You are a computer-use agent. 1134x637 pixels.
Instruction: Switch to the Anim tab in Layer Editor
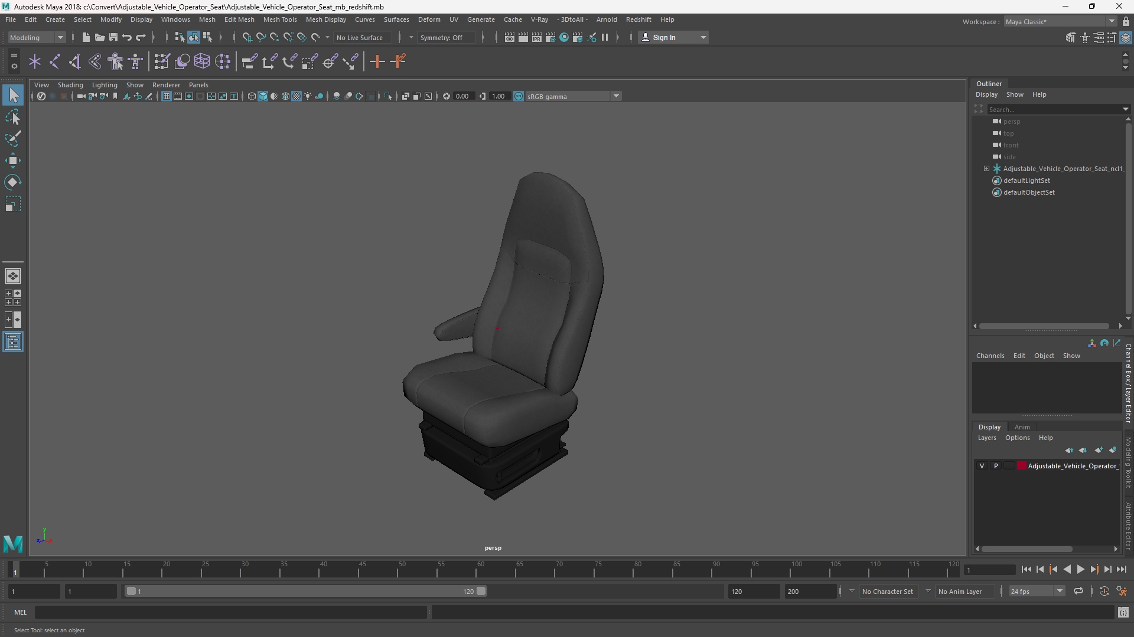pyautogui.click(x=1022, y=427)
